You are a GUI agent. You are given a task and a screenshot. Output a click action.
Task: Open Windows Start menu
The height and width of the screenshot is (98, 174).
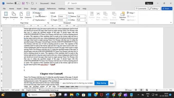tap(23, 95)
